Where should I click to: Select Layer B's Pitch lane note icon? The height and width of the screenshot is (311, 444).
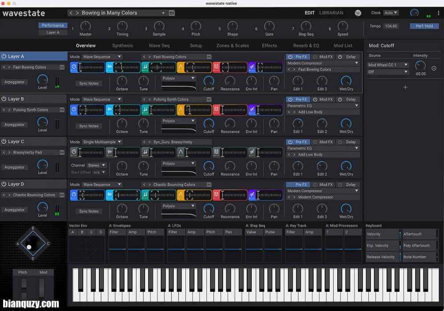pyautogui.click(x=145, y=110)
